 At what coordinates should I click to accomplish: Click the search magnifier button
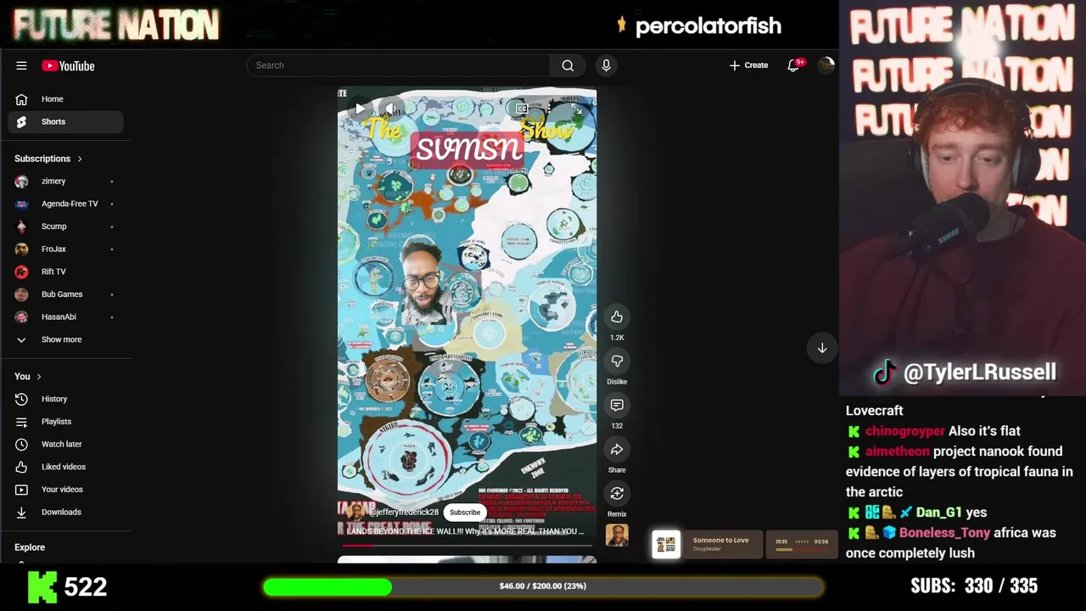pyautogui.click(x=568, y=65)
